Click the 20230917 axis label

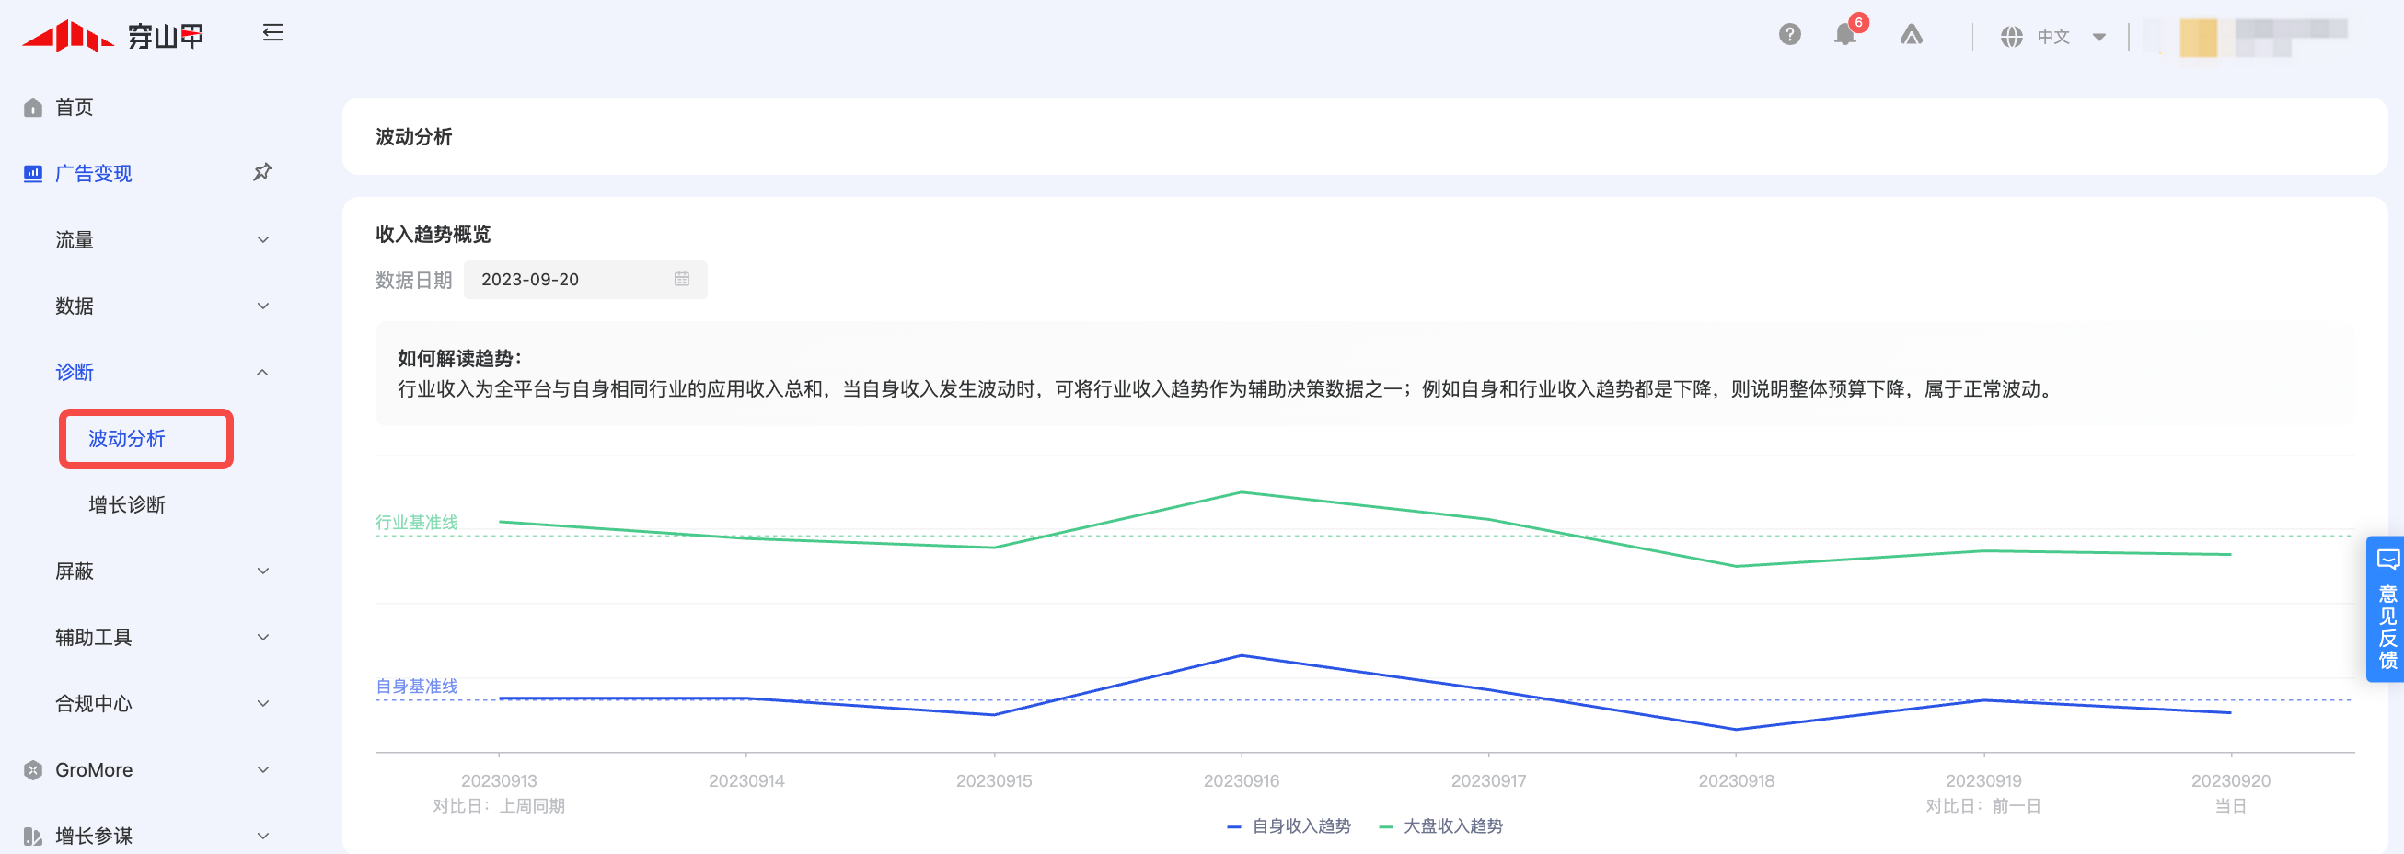(x=1488, y=781)
